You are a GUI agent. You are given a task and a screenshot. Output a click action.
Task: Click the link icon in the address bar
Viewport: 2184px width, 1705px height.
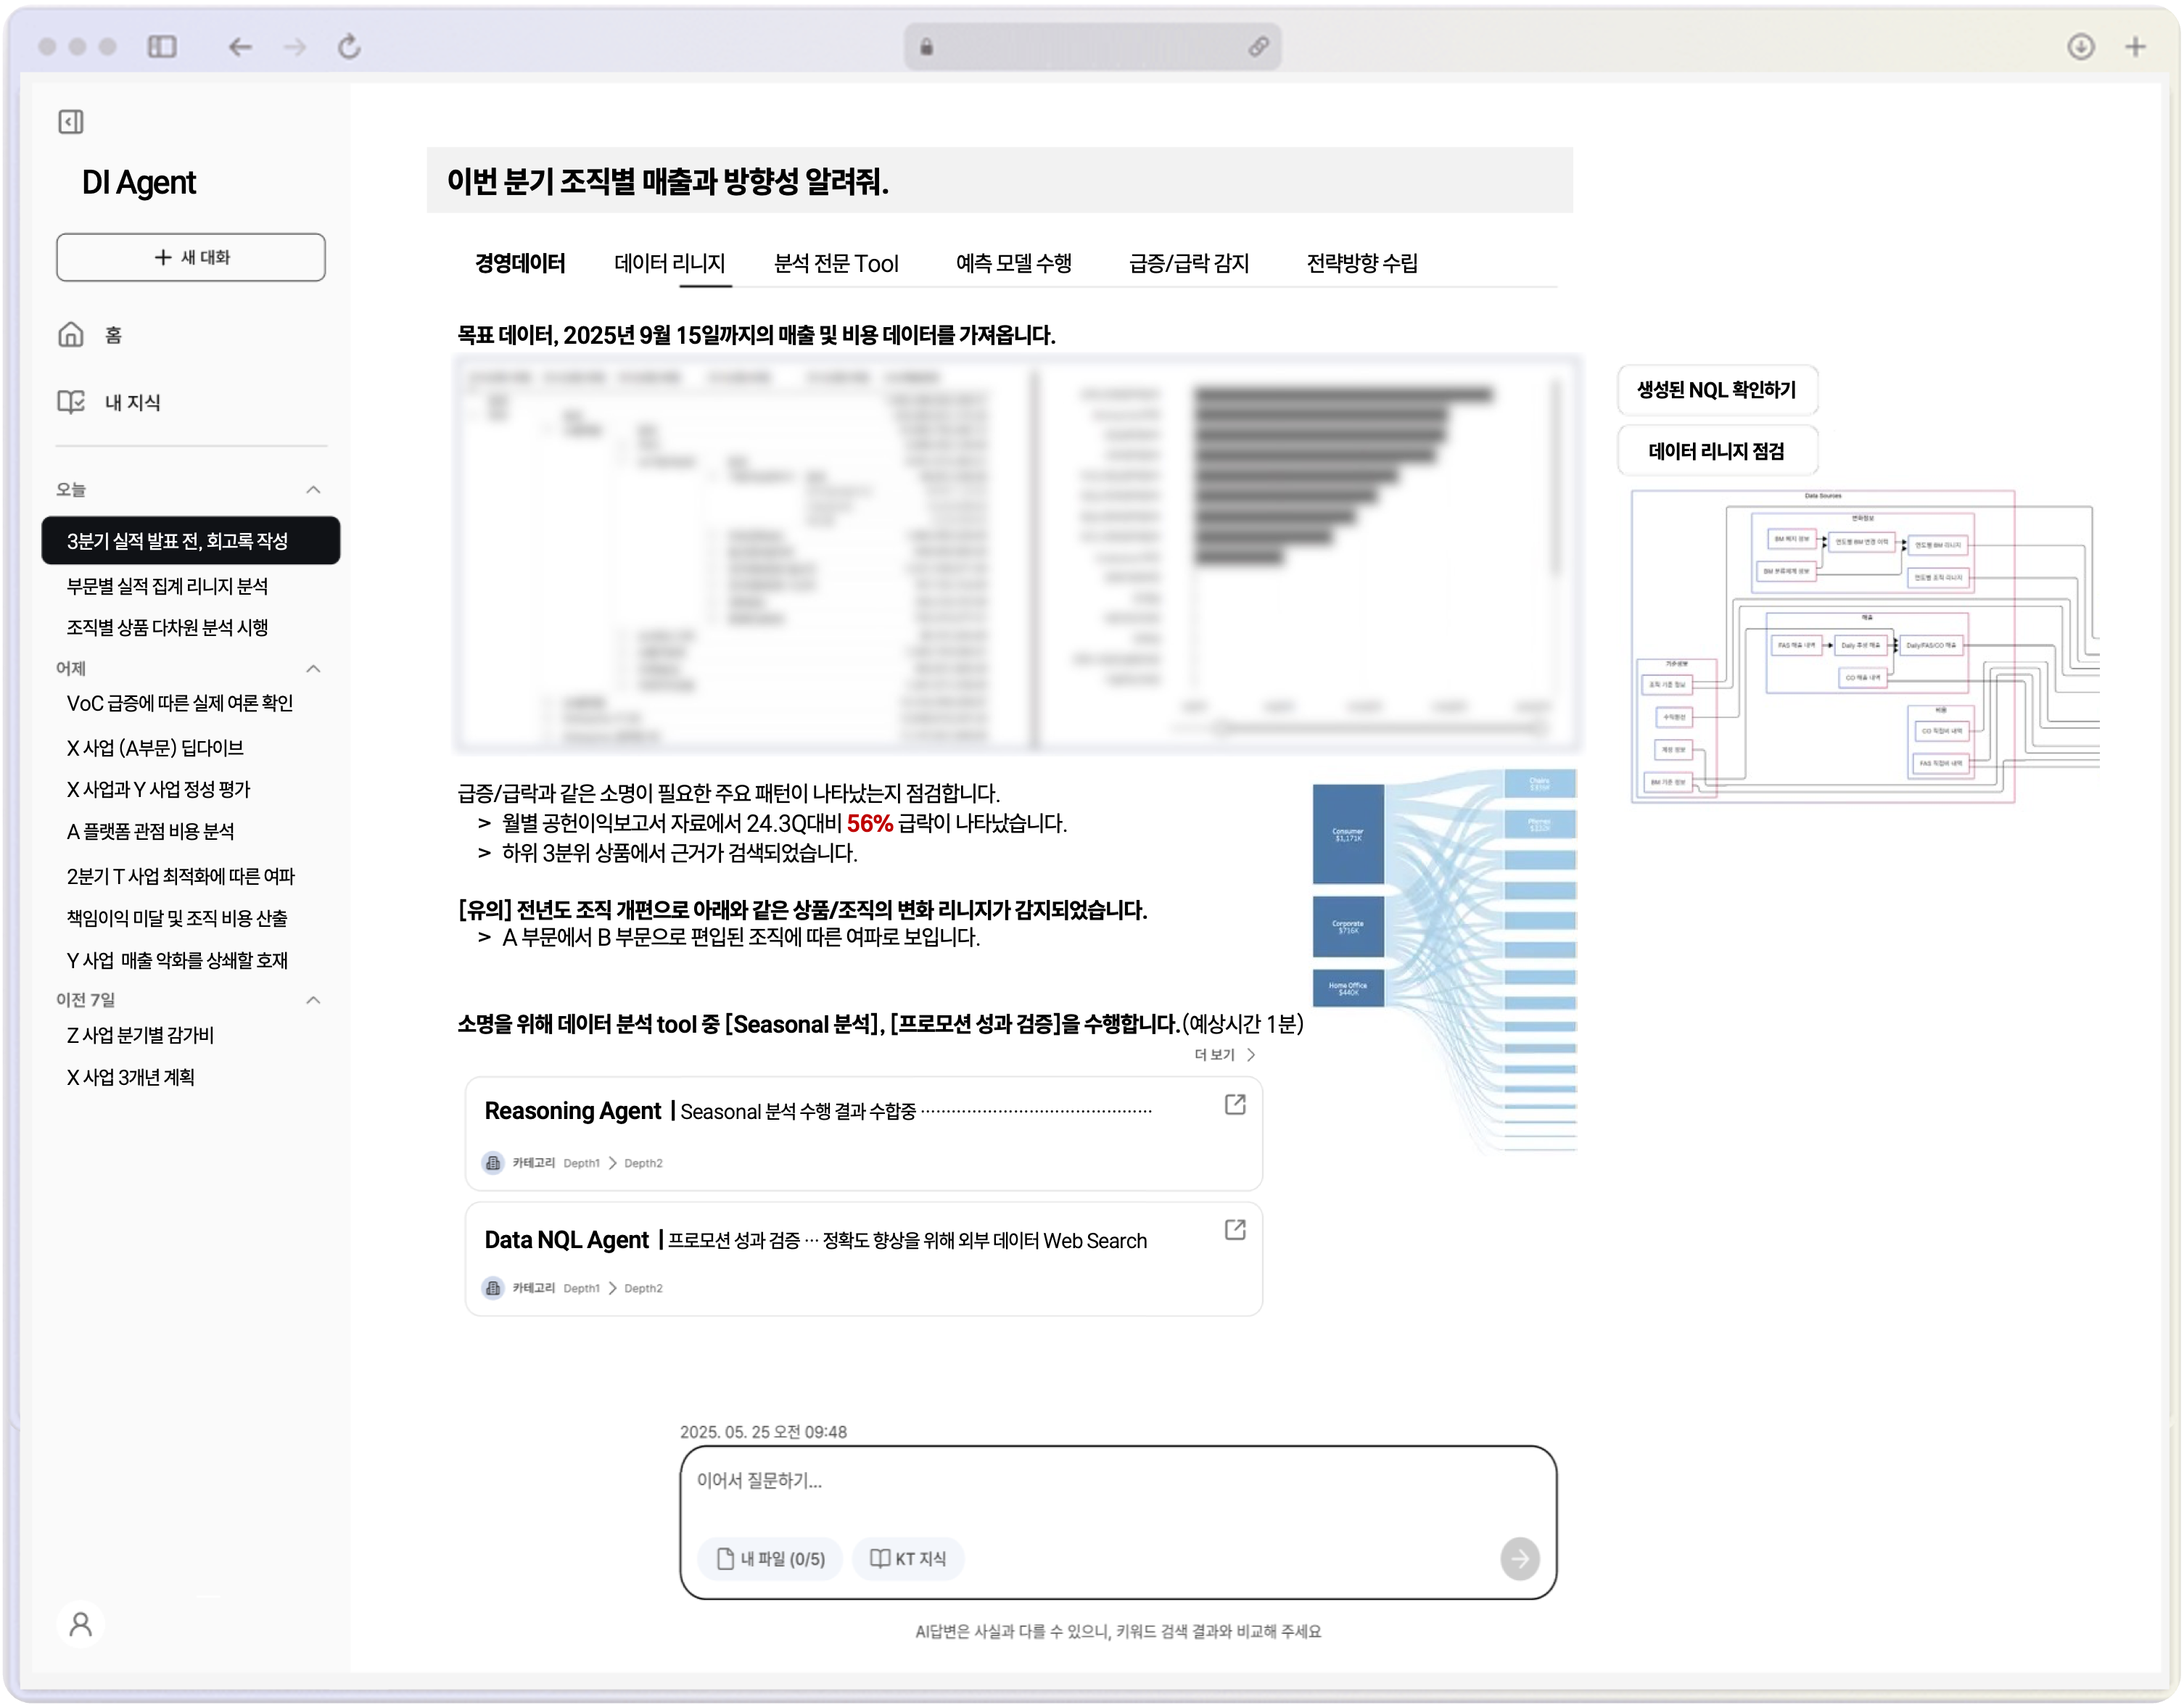1259,47
